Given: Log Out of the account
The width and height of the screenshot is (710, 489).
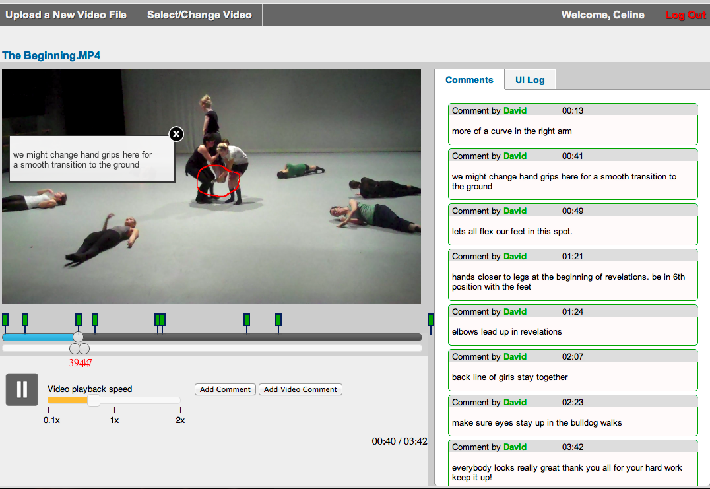Looking at the screenshot, I should click(x=685, y=15).
